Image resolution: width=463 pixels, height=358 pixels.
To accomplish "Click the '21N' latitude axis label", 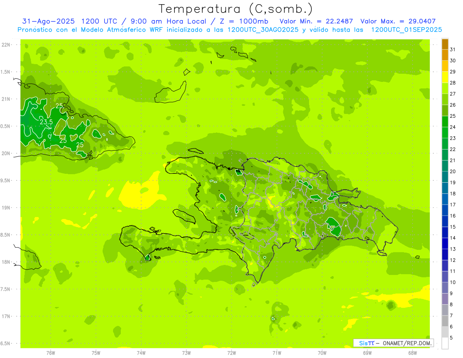I will [5, 99].
